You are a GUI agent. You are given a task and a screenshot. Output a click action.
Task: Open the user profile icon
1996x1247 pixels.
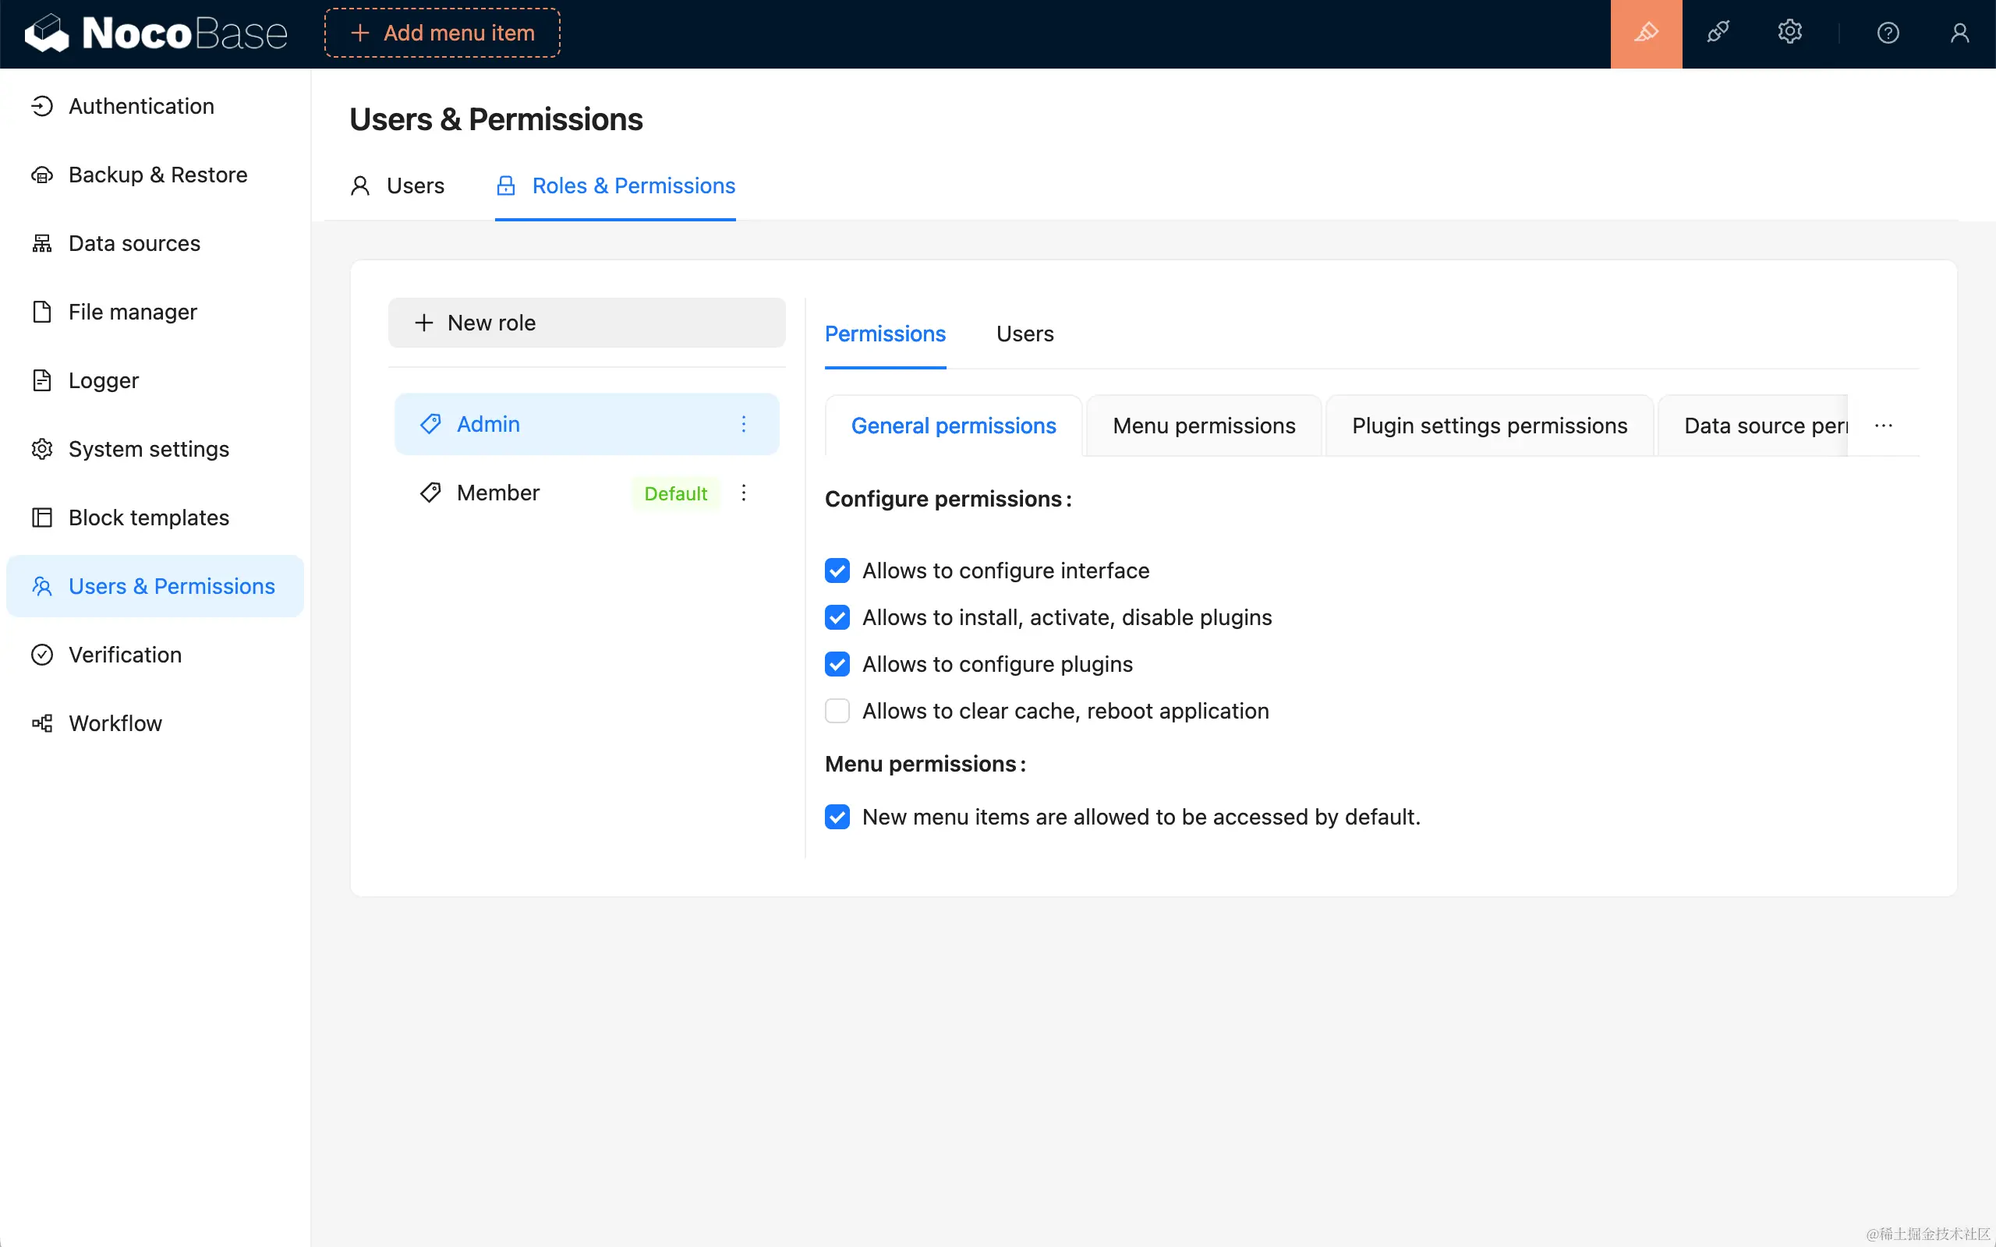click(1959, 33)
